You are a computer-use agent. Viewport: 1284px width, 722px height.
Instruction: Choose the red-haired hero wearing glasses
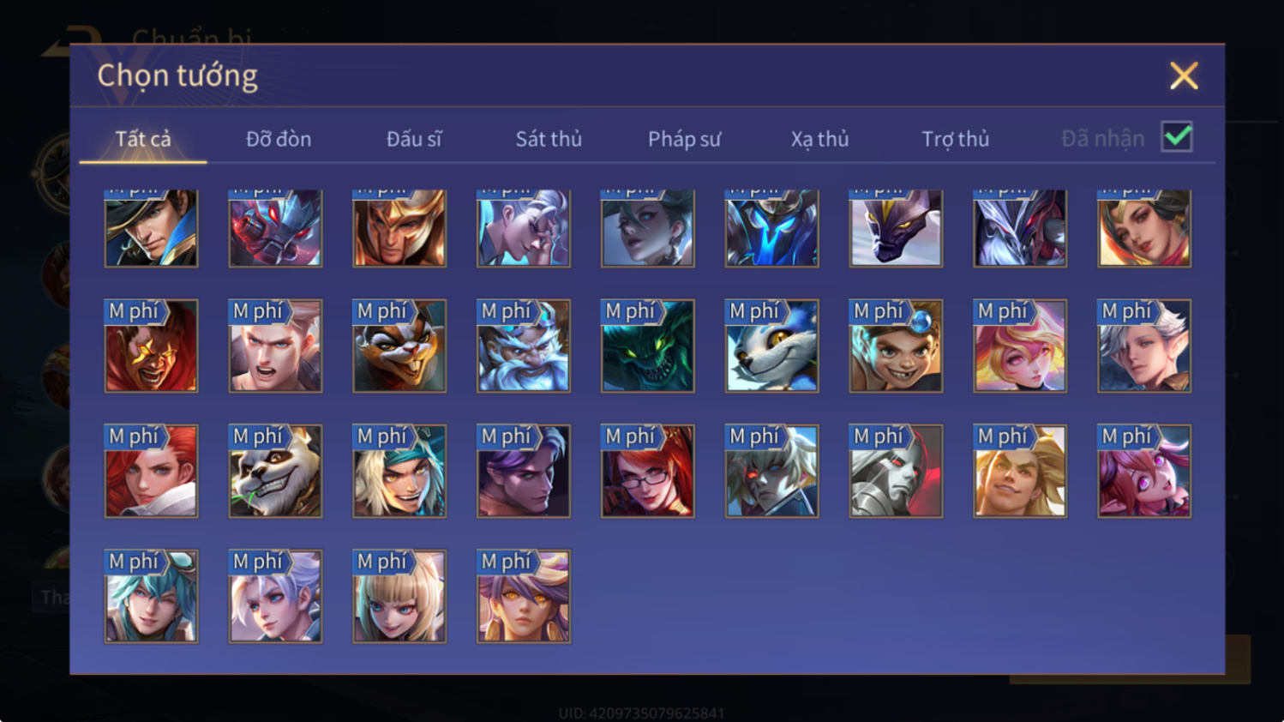(648, 471)
